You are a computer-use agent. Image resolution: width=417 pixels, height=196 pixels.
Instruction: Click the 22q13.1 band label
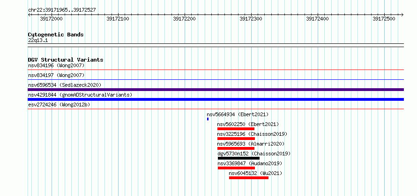click(38, 41)
